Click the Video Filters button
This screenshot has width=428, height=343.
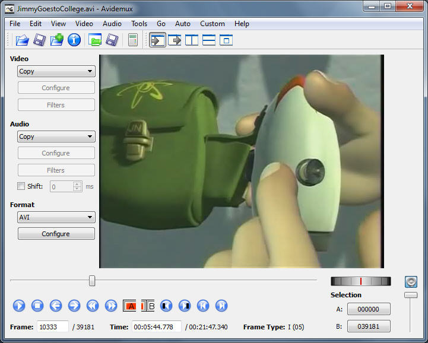point(56,105)
